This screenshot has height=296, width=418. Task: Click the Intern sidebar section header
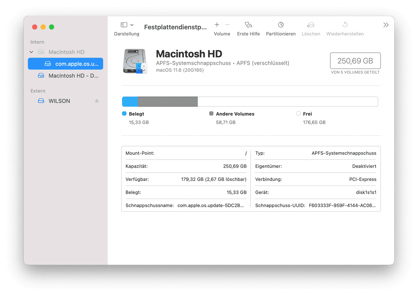tap(37, 42)
